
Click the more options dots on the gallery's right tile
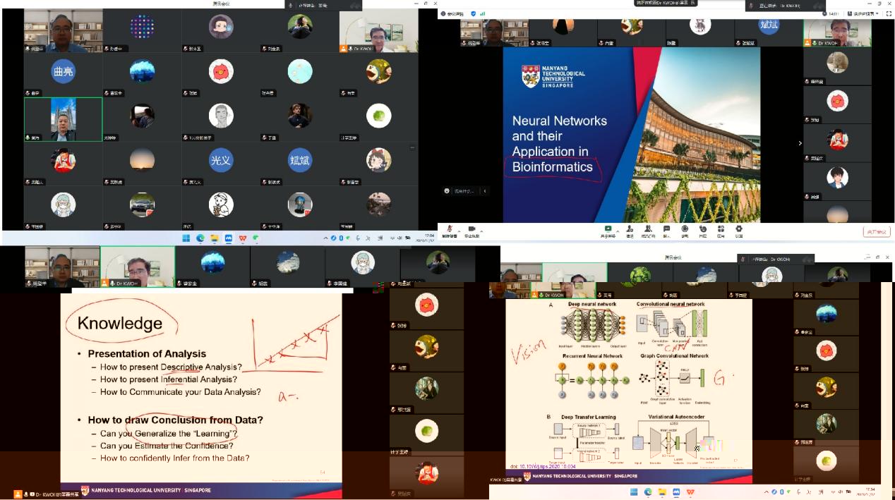413,147
